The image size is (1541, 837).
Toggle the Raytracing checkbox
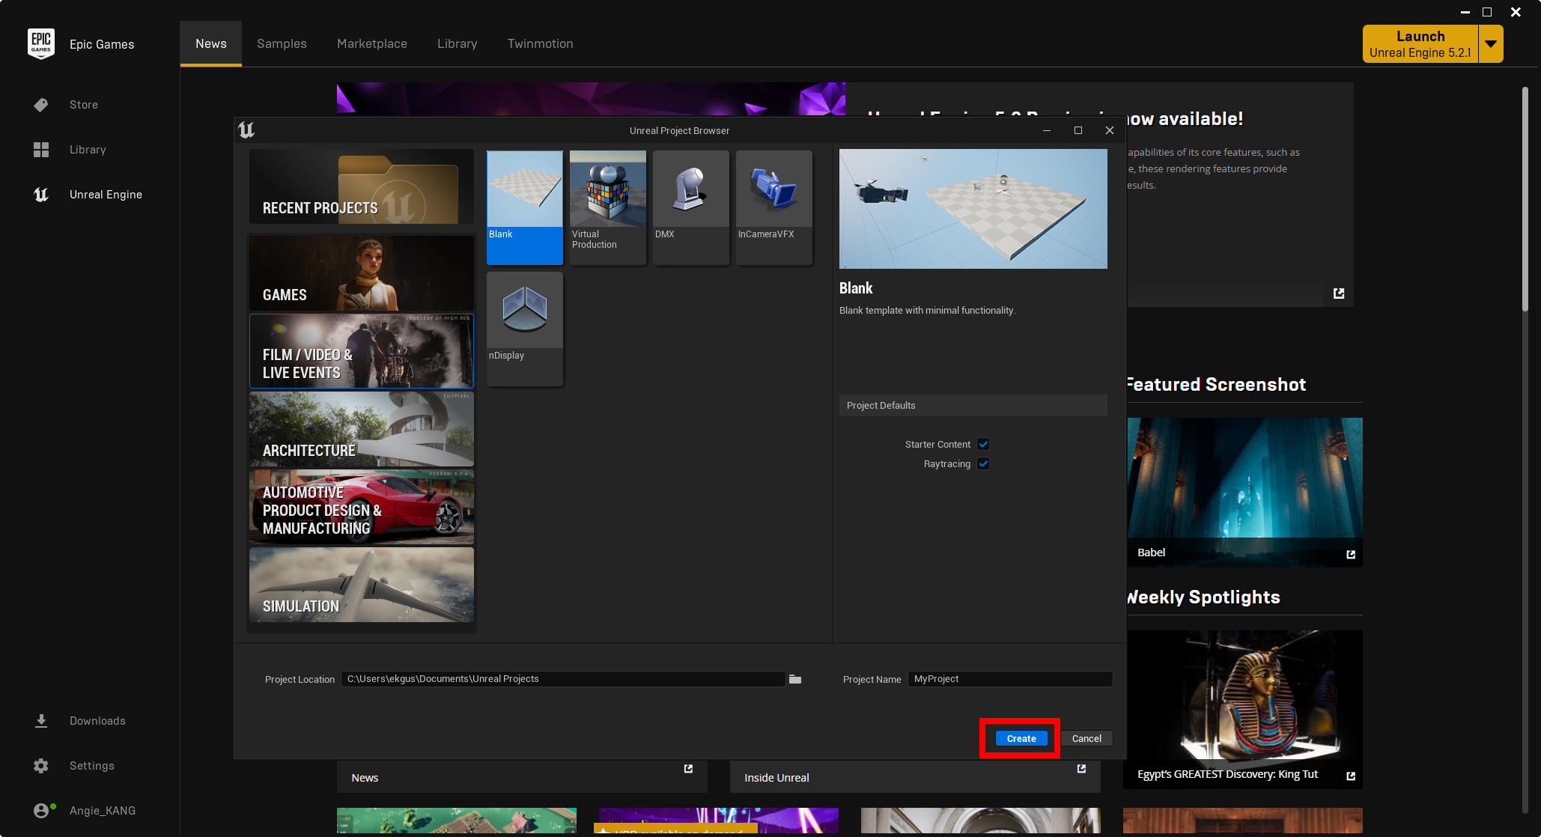983,463
